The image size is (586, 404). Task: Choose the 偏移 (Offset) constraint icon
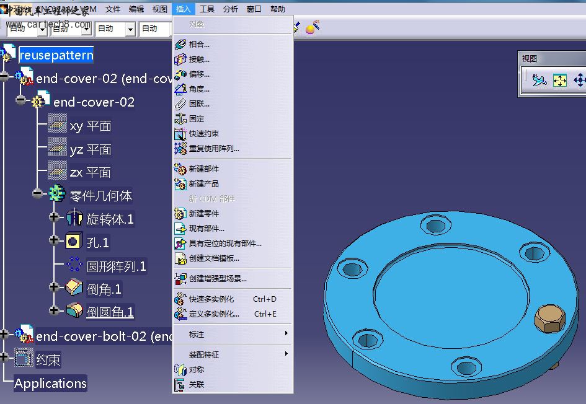(x=180, y=74)
